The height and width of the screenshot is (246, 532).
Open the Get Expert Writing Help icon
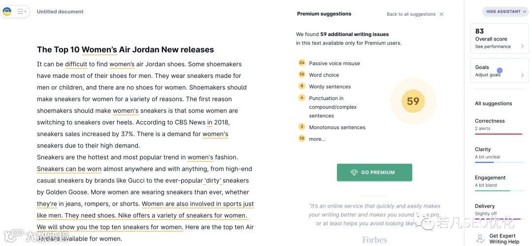pyautogui.click(x=481, y=239)
